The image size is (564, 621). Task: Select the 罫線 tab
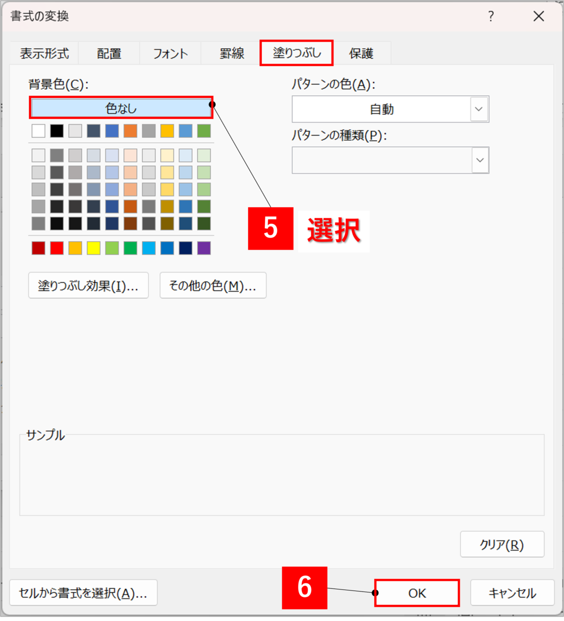tap(232, 53)
